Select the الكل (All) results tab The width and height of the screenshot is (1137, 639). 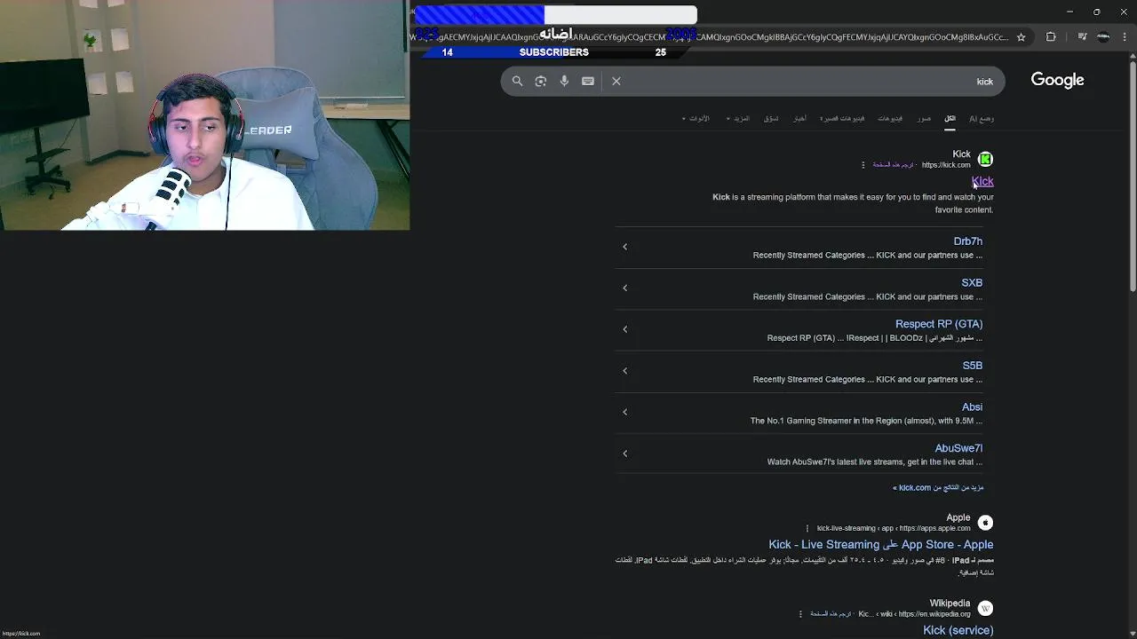tap(950, 118)
